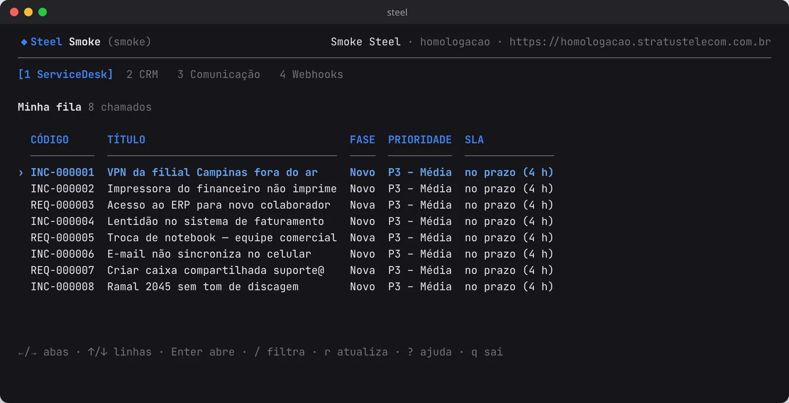Viewport: 789px width, 403px height.
Task: Select ticket code INC-000006
Action: pyautogui.click(x=62, y=254)
